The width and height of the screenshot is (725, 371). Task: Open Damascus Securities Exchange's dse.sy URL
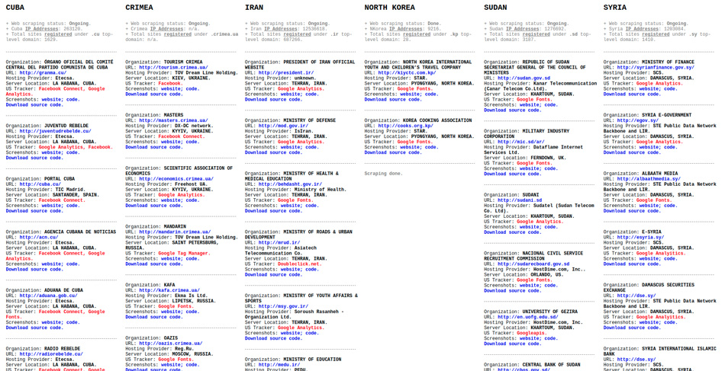click(636, 296)
